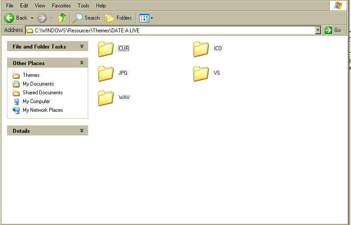
Task: Open the File menu
Action: (x=10, y=6)
